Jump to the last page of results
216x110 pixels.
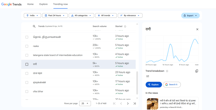134,103
